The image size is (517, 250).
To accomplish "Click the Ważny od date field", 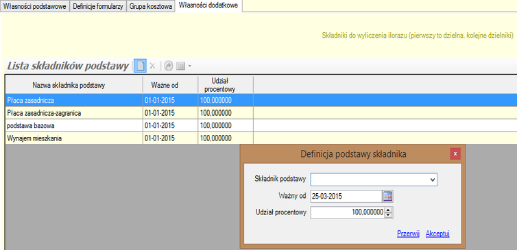I will click(346, 197).
